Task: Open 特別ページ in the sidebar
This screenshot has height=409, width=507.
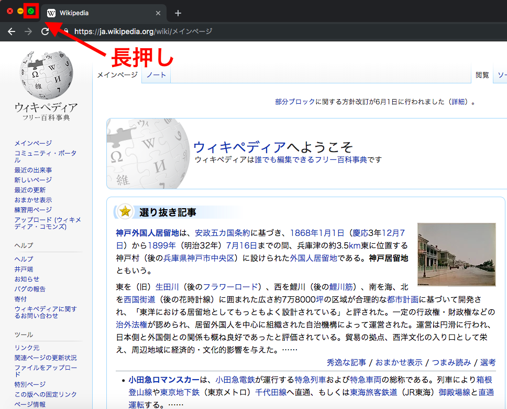Action: [30, 384]
